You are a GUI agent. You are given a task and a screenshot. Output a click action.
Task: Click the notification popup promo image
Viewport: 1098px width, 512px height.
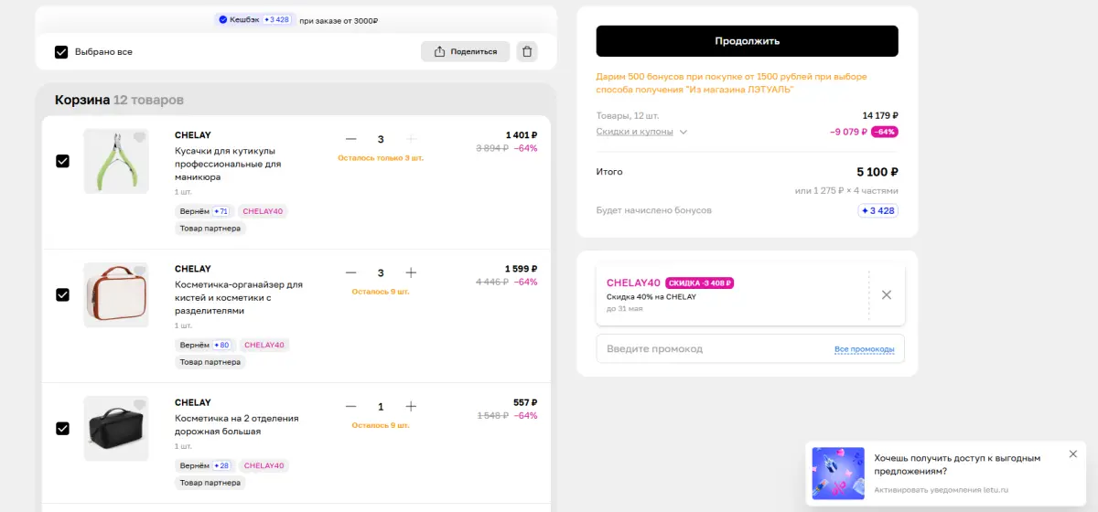pyautogui.click(x=838, y=473)
